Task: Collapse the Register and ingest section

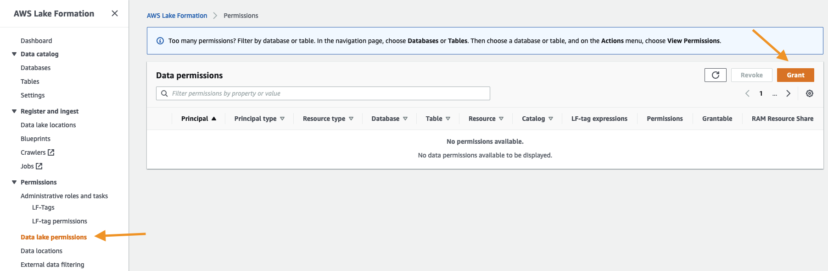Action: [x=14, y=111]
